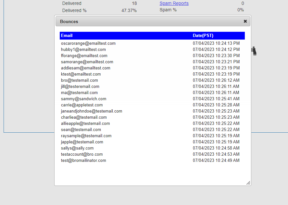This screenshot has width=288, height=205.
Task: Close the Bounces dialog
Action: pyautogui.click(x=245, y=21)
